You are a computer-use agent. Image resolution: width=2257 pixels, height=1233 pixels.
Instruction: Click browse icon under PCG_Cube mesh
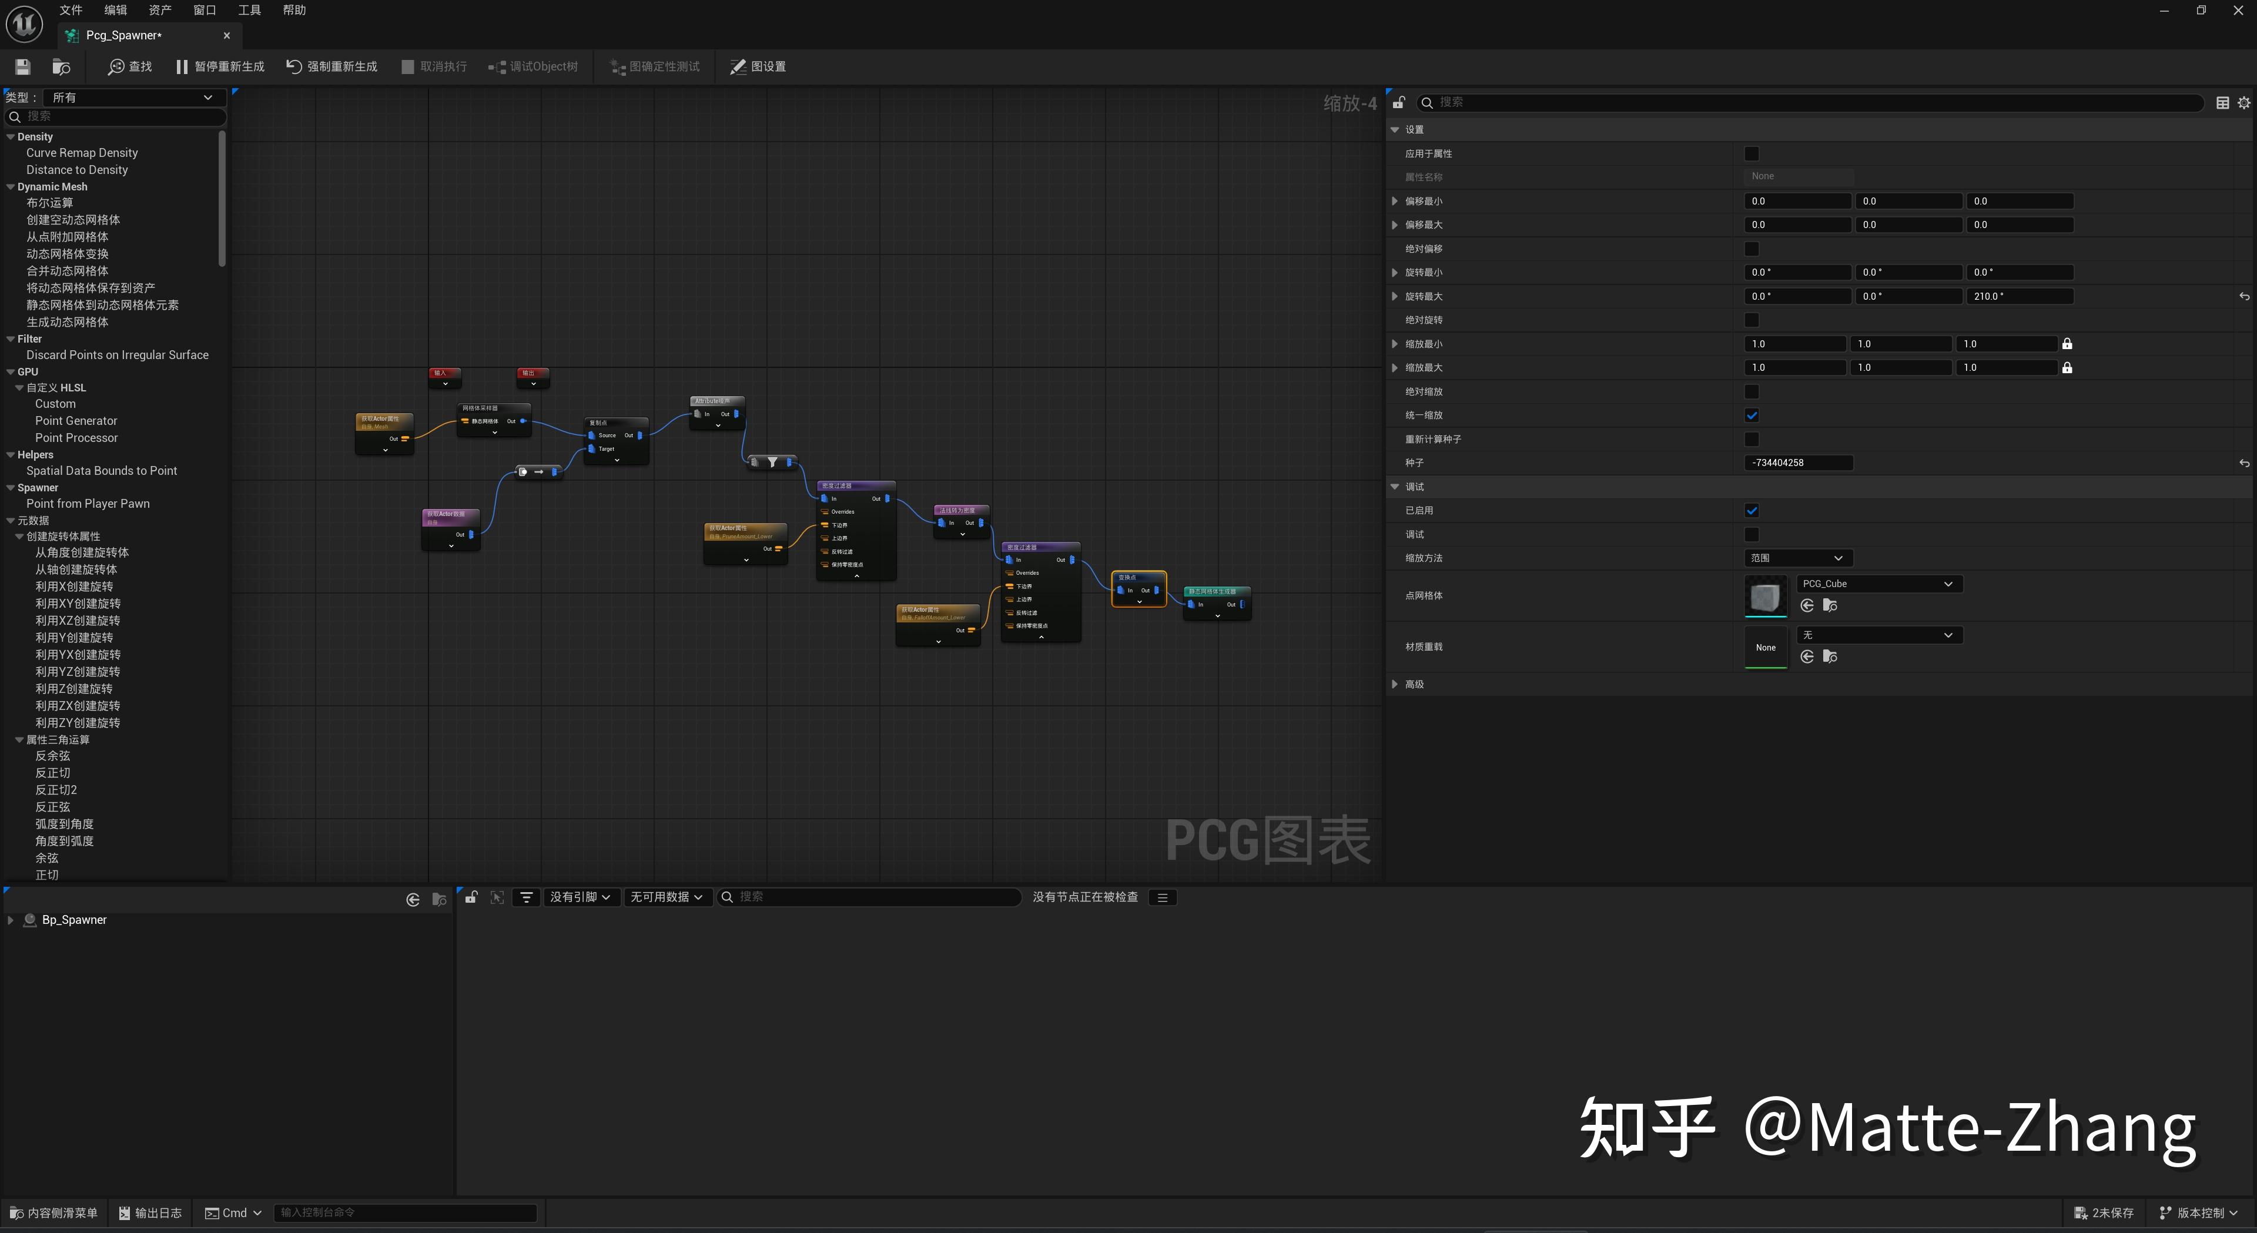pyautogui.click(x=1830, y=605)
